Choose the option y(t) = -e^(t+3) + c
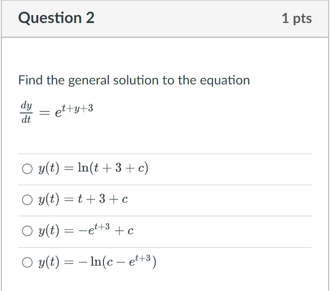This screenshot has width=331, height=291. click(x=27, y=231)
